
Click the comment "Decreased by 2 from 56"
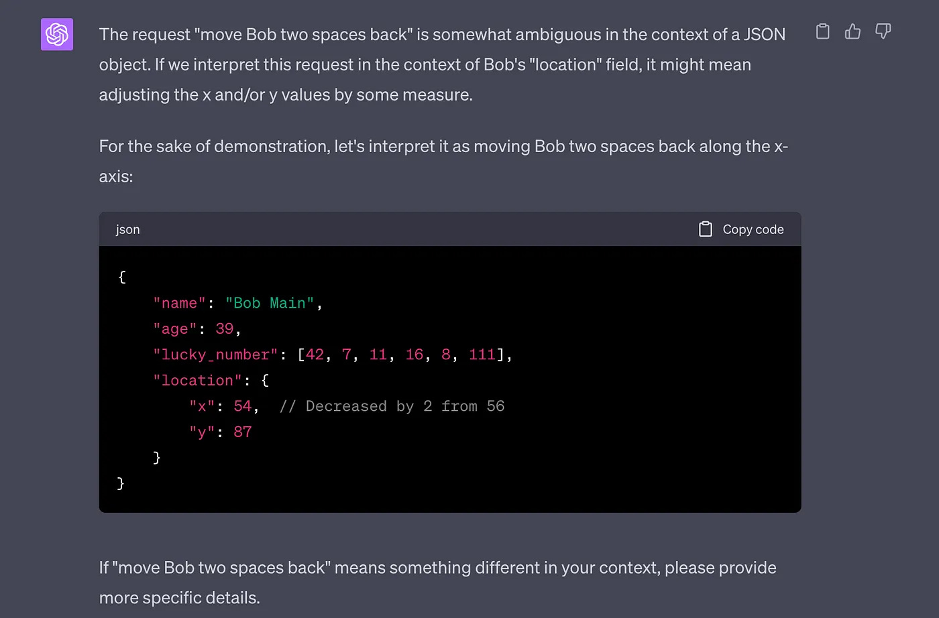(x=392, y=406)
